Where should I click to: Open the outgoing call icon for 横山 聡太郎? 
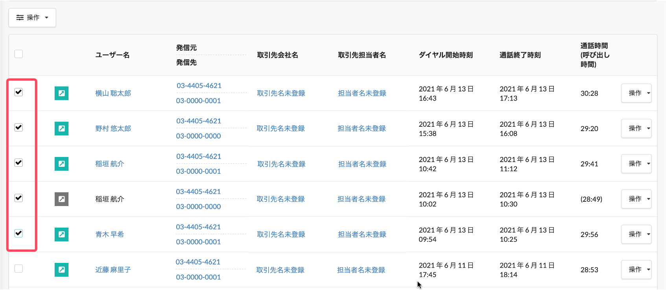pos(61,93)
